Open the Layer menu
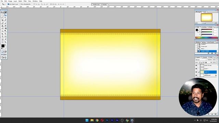The image size is (219, 123). 15,1
